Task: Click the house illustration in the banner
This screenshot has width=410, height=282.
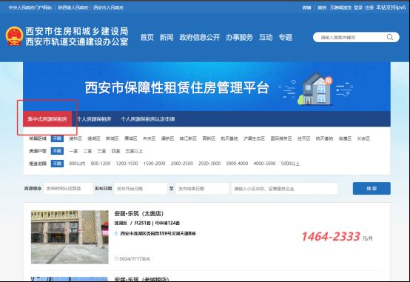Action: click(x=315, y=89)
